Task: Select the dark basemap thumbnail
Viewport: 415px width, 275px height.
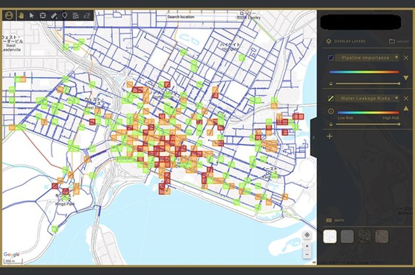Action: coord(365,237)
